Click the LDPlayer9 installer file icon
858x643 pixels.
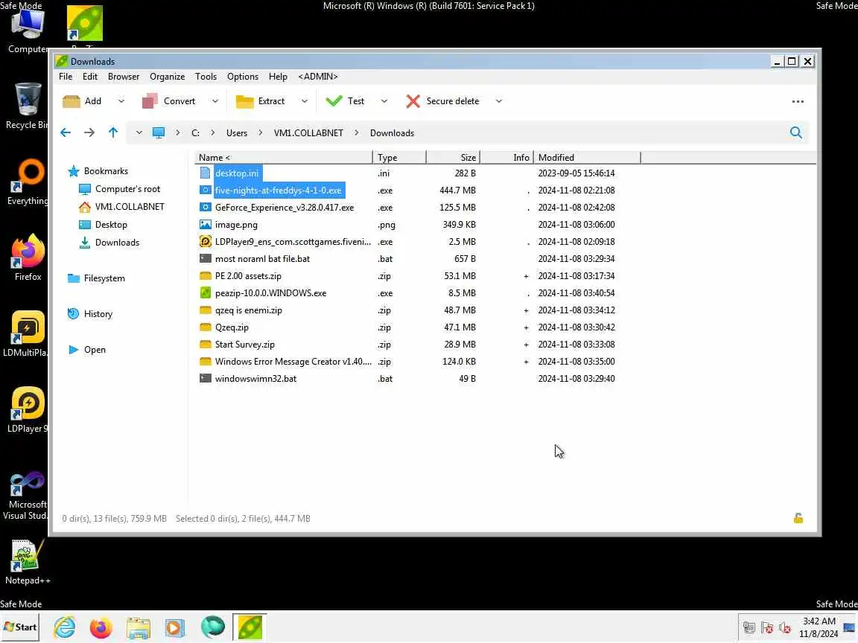click(x=206, y=242)
